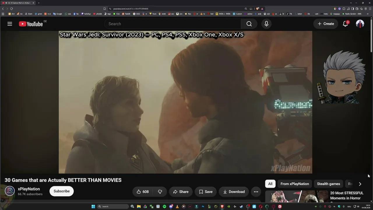Open the browser extensions puzzle icon
The height and width of the screenshot is (210, 373).
344,9
